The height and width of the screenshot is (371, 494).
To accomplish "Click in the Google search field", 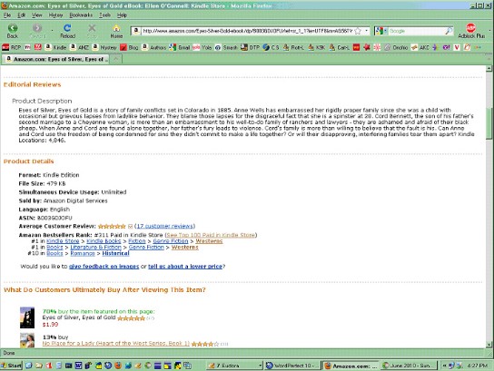I will coord(416,31).
